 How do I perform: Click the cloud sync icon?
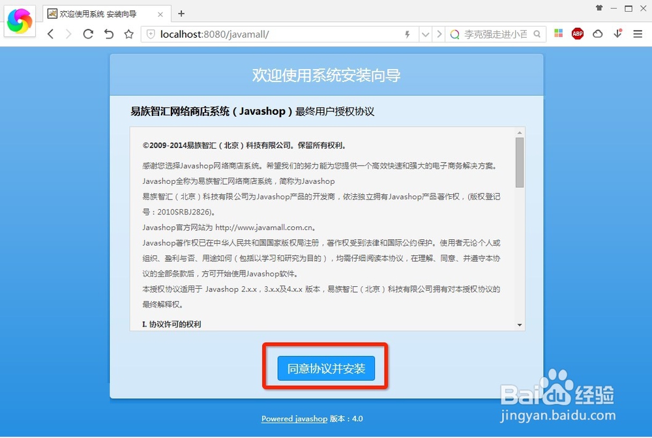[x=597, y=34]
